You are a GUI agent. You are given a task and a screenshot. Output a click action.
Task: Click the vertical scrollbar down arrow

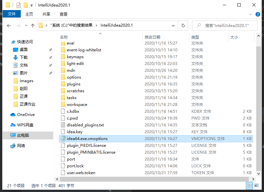point(258,173)
